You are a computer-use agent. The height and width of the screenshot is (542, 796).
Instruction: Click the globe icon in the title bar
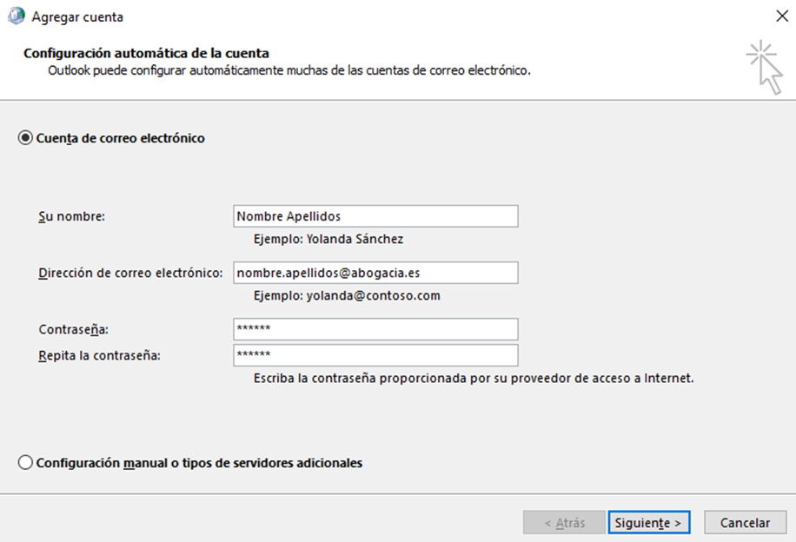click(16, 16)
